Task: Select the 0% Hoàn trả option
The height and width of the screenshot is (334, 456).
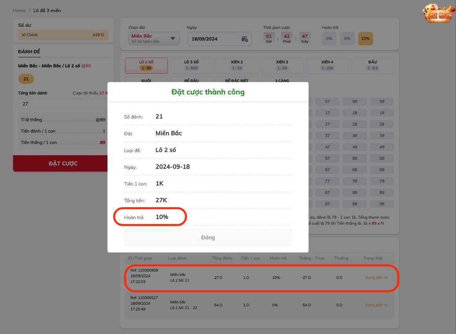Action: tap(329, 38)
